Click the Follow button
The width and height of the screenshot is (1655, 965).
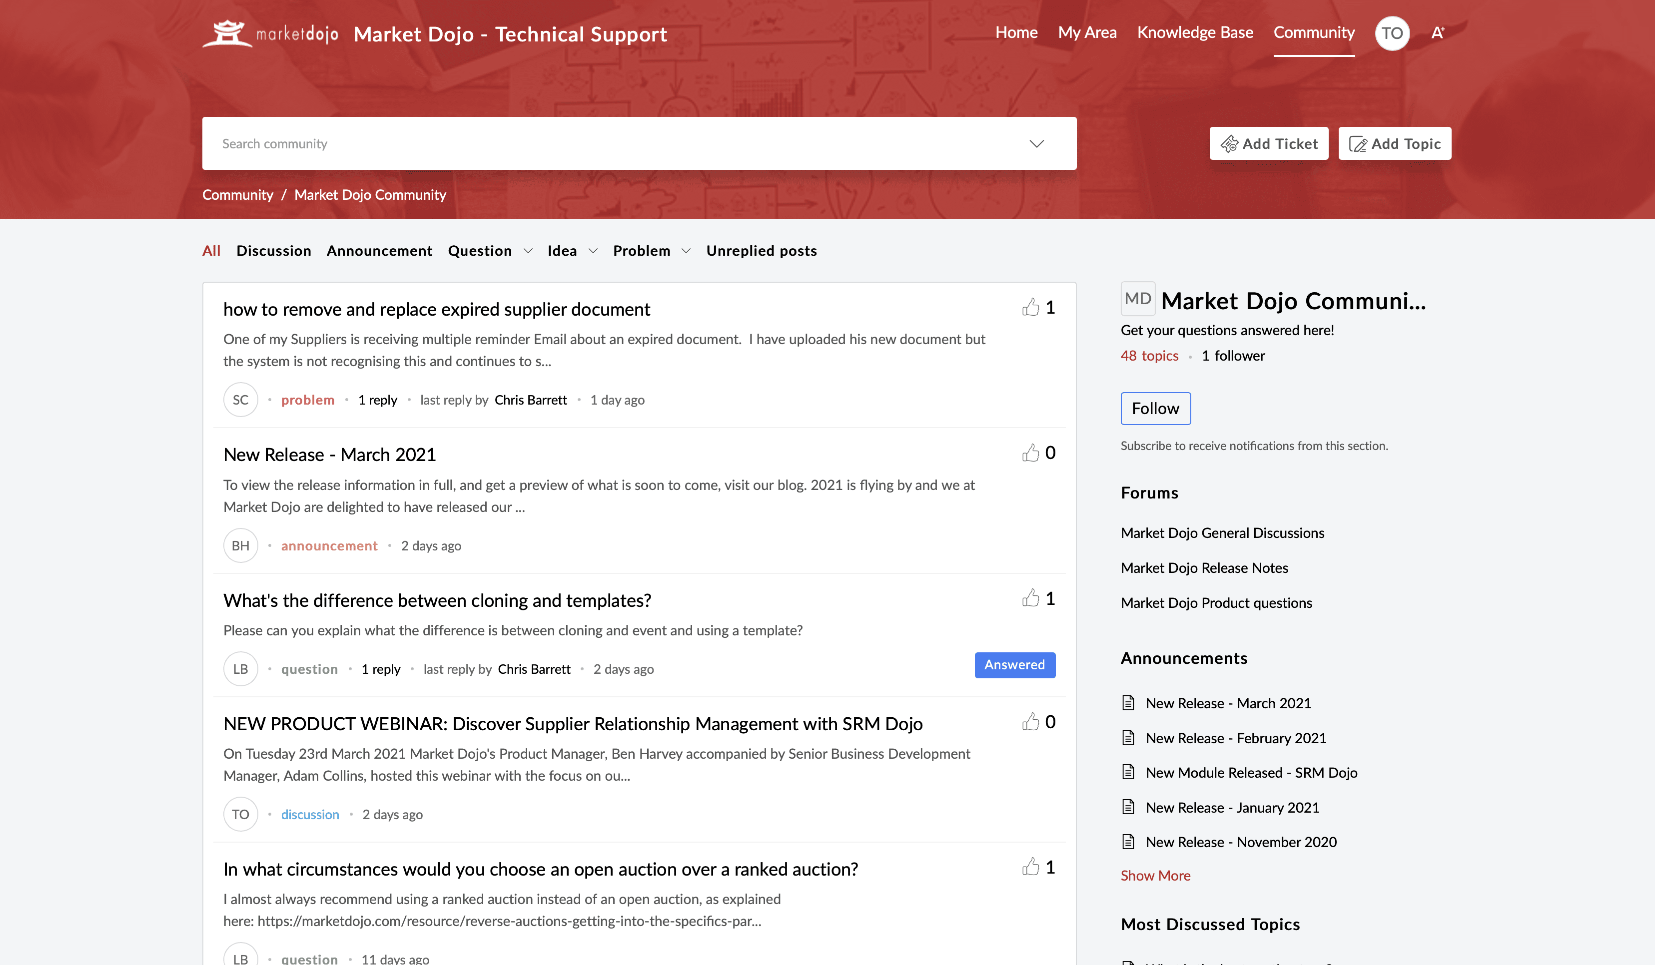click(x=1155, y=408)
